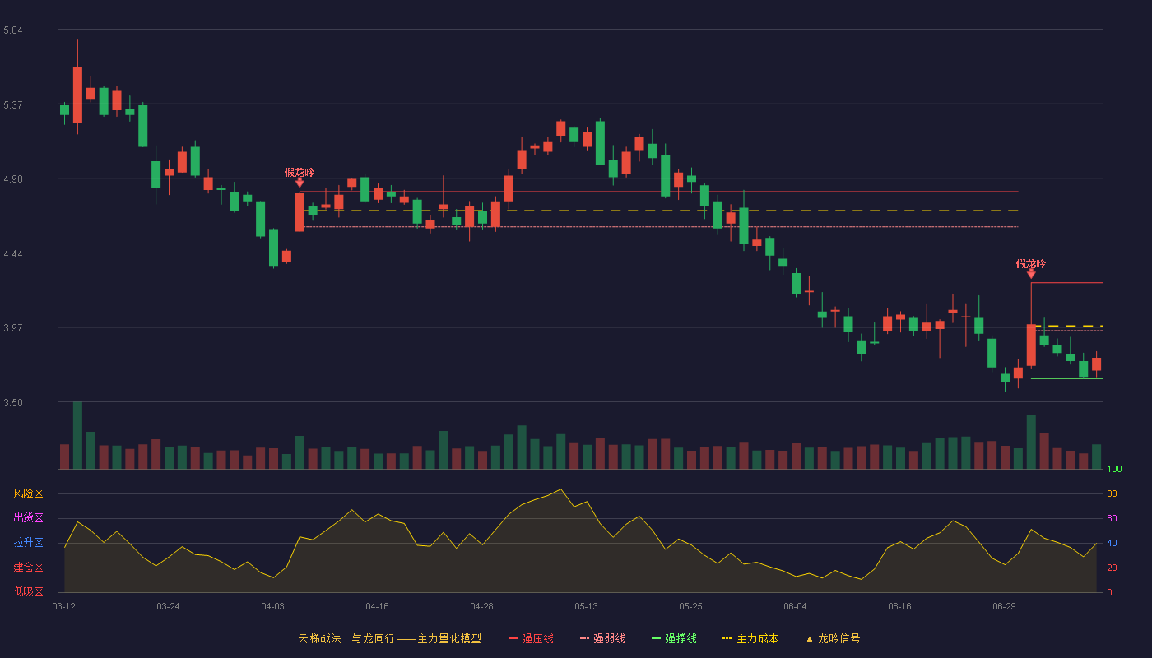The width and height of the screenshot is (1152, 658).
Task: Click the 06-29 date label on the time axis
Action: [1004, 606]
